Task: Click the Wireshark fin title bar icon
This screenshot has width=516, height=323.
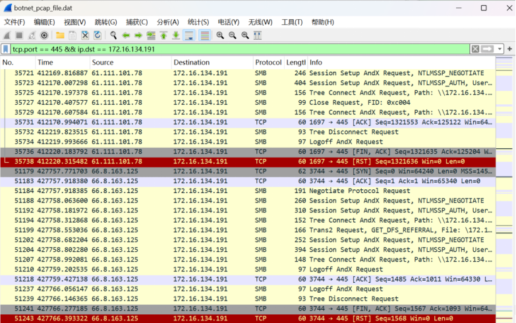Action: point(7,8)
